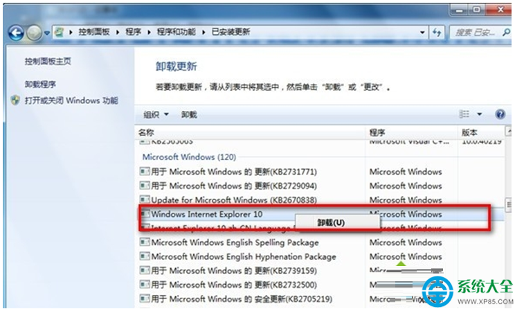The width and height of the screenshot is (515, 309).
Task: Open 控制面板主页 link
Action: point(48,61)
